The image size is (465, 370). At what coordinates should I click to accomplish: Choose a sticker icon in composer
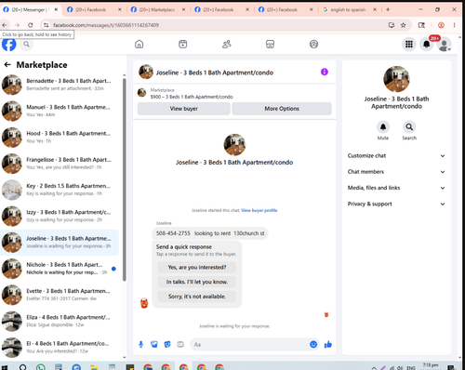click(x=167, y=344)
